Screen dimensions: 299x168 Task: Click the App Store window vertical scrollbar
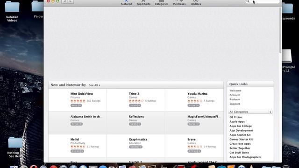[280, 30]
